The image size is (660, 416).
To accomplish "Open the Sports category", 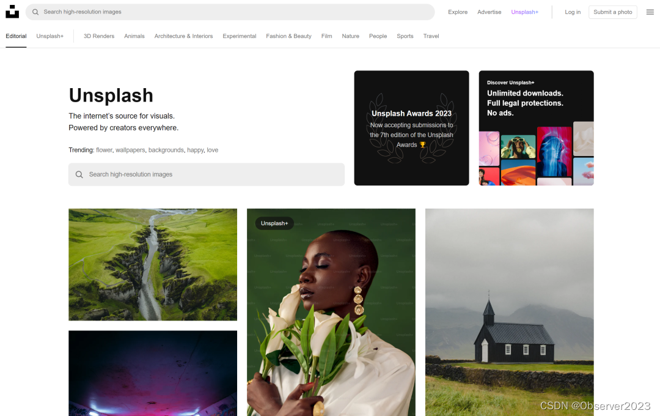I will click(x=405, y=36).
